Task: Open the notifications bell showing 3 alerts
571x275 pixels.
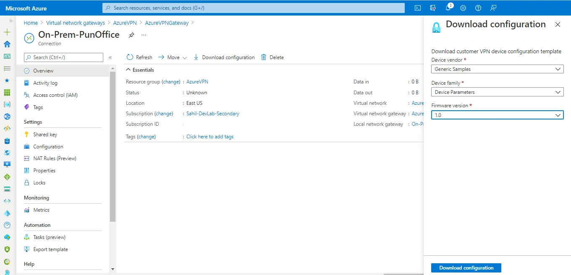Action: [x=448, y=8]
